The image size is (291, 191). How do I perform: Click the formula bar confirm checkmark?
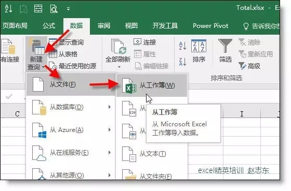(x=9, y=96)
